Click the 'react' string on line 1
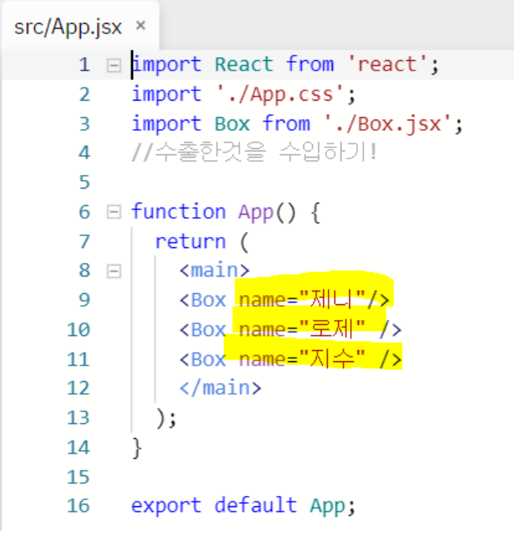The image size is (514, 534). coord(387,64)
